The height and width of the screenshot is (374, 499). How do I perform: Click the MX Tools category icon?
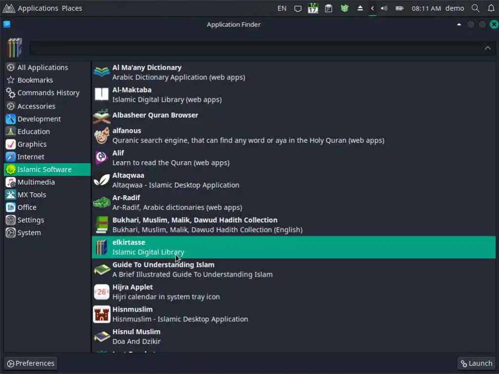11,195
